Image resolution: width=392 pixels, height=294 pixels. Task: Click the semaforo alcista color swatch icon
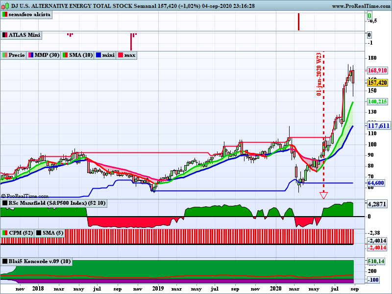tap(5, 15)
